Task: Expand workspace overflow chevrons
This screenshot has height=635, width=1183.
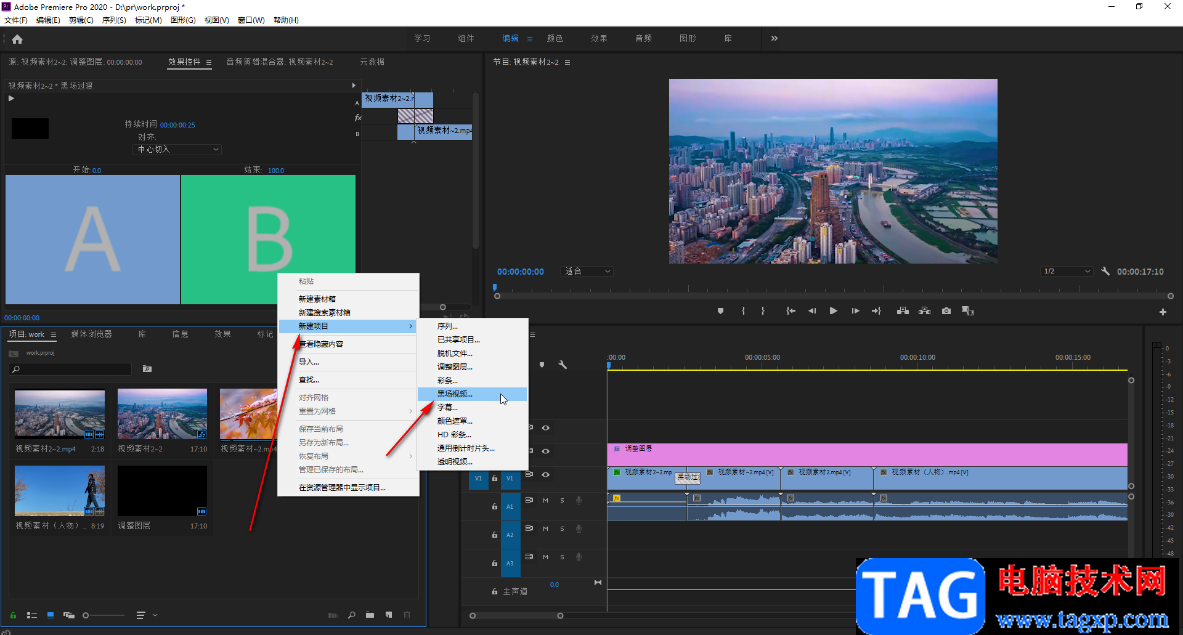Action: click(x=774, y=38)
